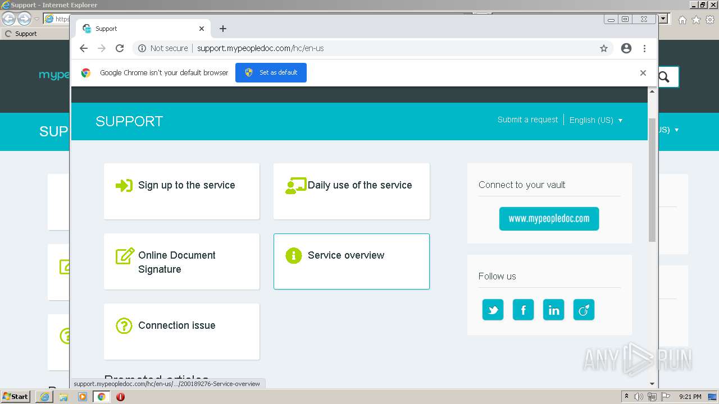Open a new Chrome tab
This screenshot has height=404, width=719.
[x=223, y=29]
